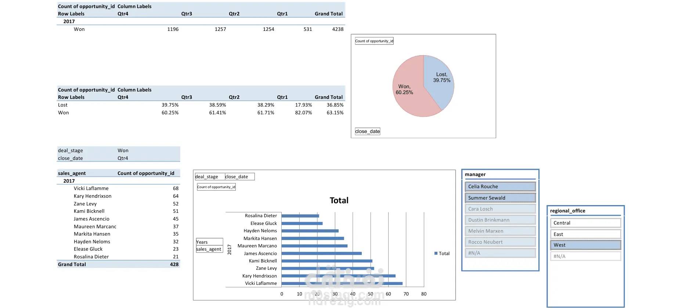Select Vicki Laflamme bar in chart

pos(342,283)
